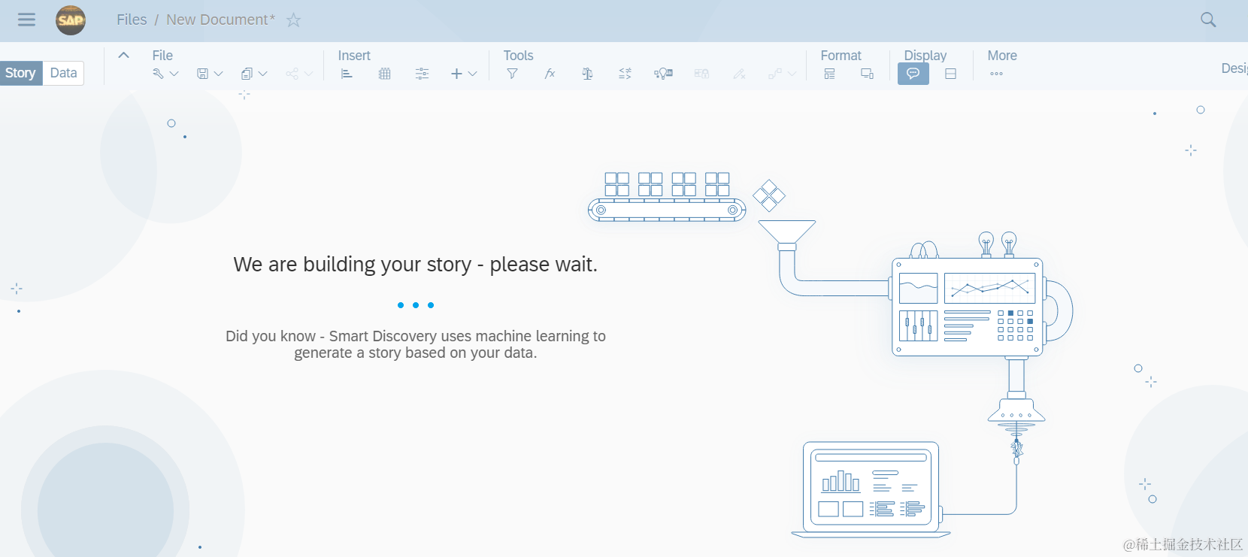Expand the linked shapes dropdown arrow
Viewport: 1248px width, 557px height.
tap(792, 74)
